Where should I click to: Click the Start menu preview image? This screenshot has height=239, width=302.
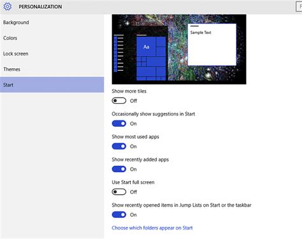[x=179, y=49]
